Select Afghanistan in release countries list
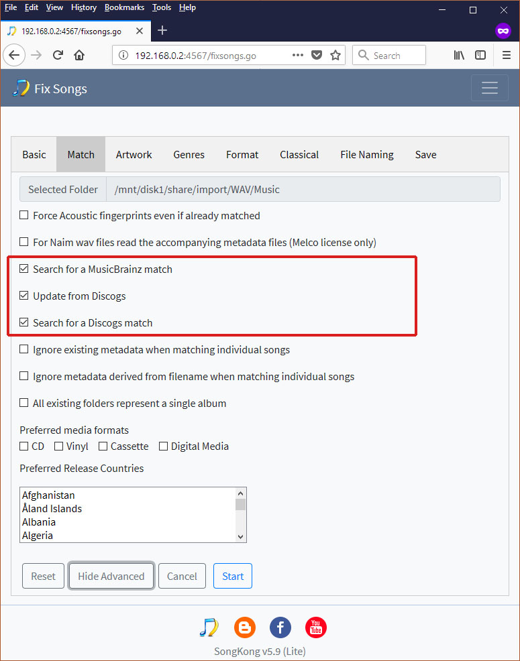The image size is (520, 661). coord(128,495)
